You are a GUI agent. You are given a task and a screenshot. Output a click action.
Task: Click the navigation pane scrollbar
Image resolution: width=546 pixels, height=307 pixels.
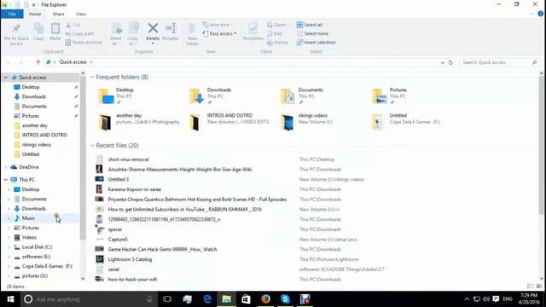tap(83, 159)
